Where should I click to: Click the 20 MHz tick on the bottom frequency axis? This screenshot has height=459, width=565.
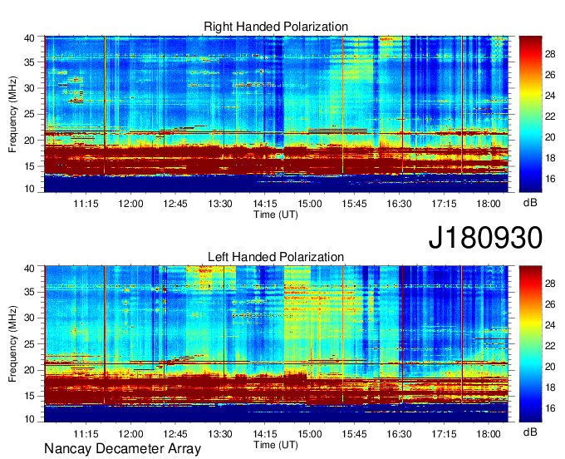[29, 370]
